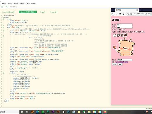The width and height of the screenshot is (152, 114).
Task: Click the 密码 password input field
Action: (125, 27)
